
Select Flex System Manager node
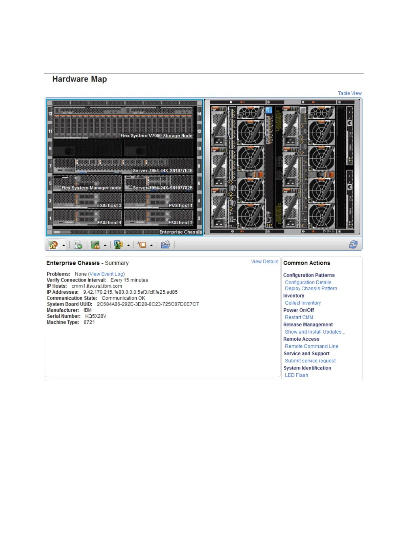[88, 183]
